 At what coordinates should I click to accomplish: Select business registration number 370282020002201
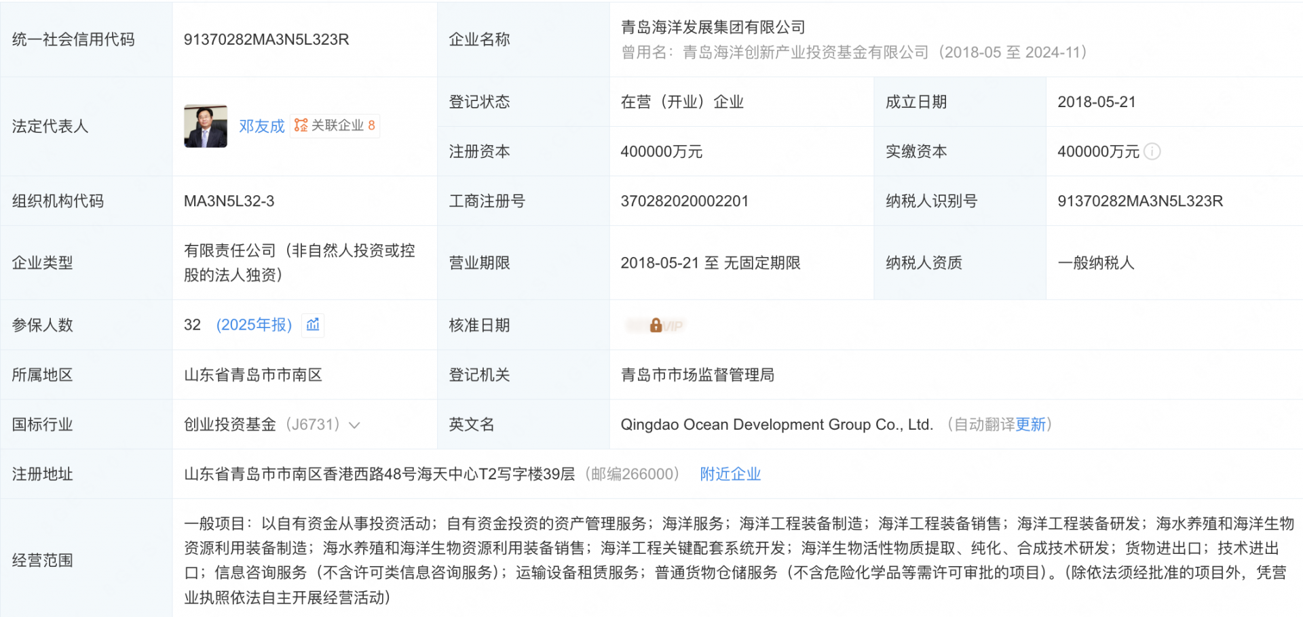tap(684, 201)
